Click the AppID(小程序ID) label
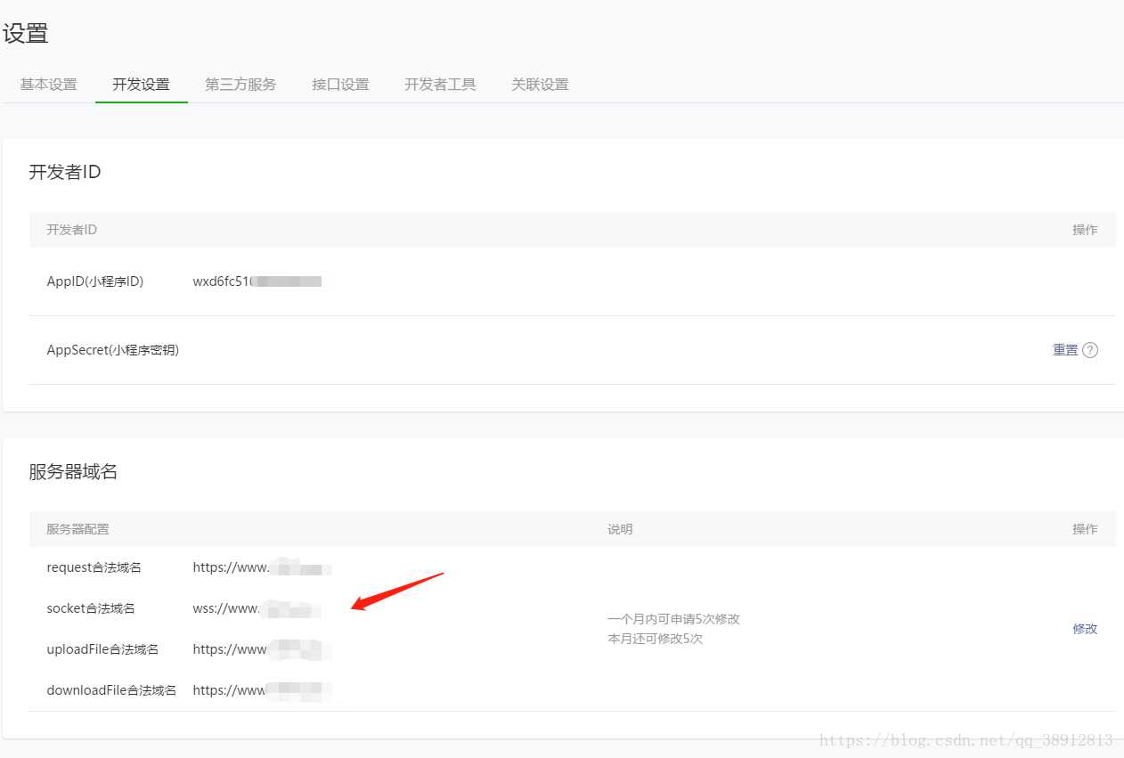Screen dimensions: 1124x758 pyautogui.click(x=95, y=281)
